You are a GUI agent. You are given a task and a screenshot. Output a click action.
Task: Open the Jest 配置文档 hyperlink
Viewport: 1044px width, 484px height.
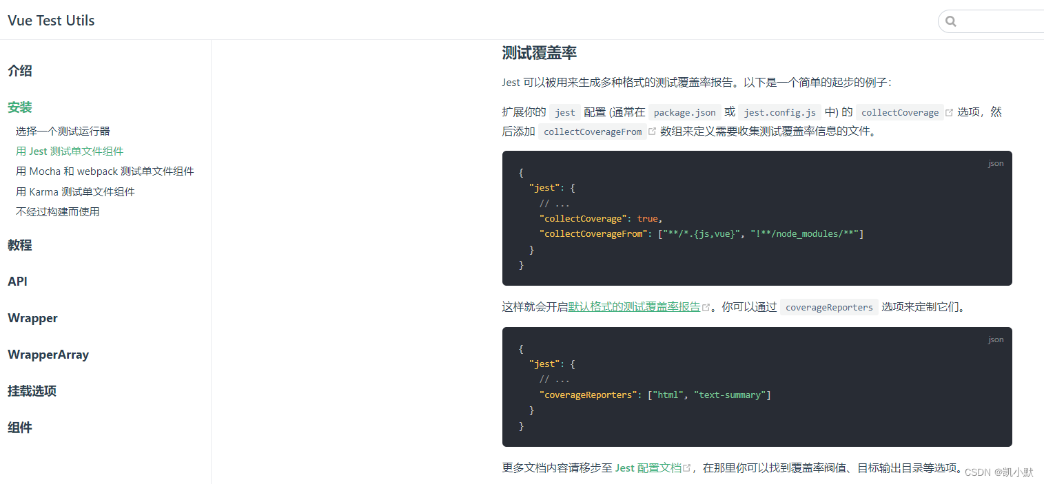pos(648,467)
